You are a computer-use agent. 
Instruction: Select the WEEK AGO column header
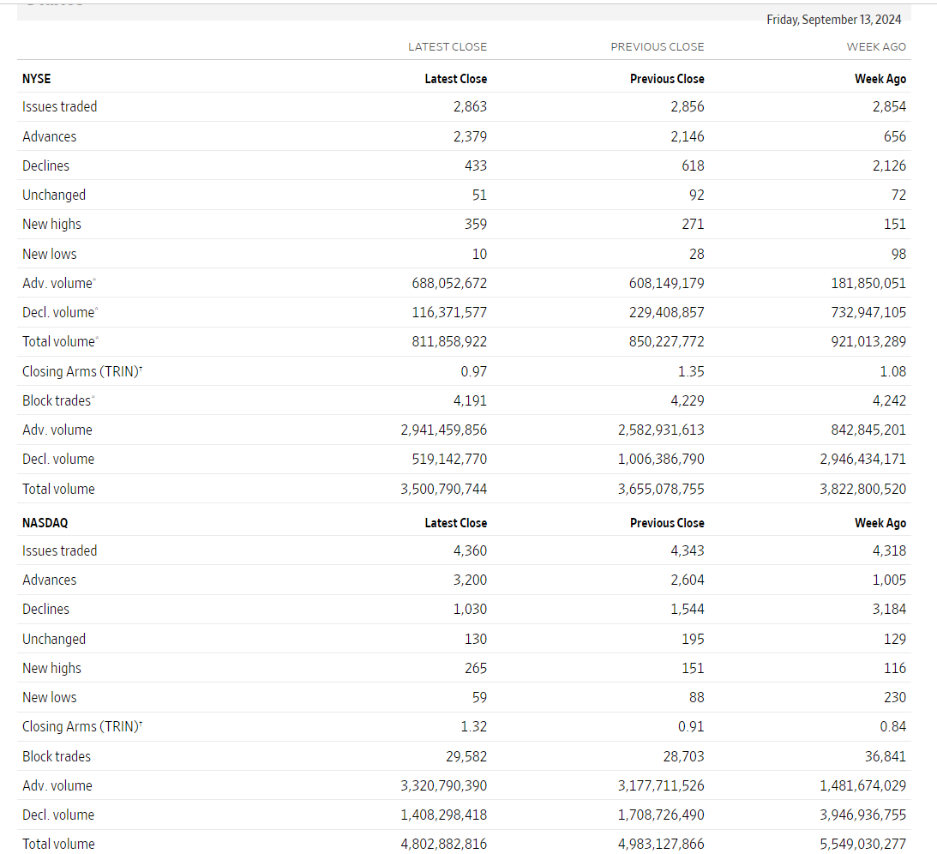876,46
